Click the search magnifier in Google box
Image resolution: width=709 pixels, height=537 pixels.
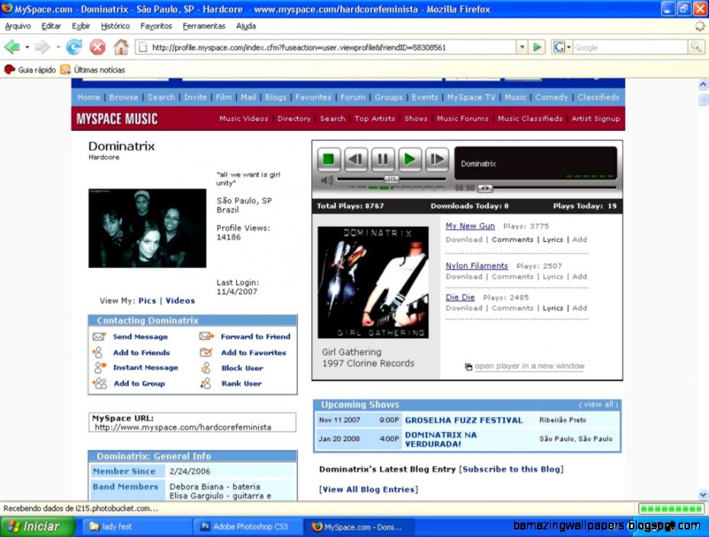point(696,47)
